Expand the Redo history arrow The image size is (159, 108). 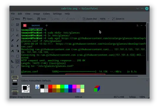[x=78, y=19]
